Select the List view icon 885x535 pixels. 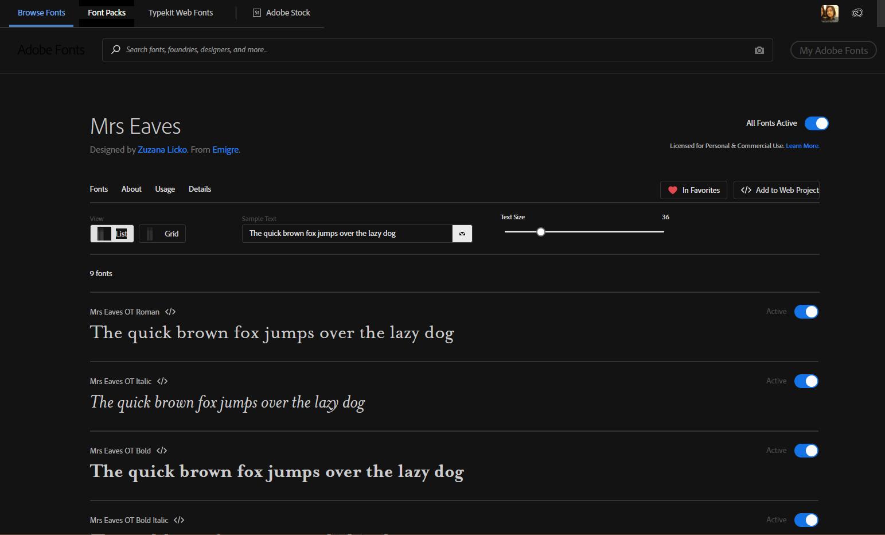pos(112,234)
